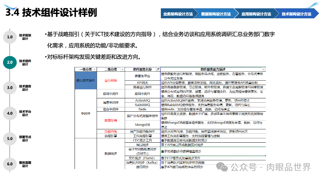This screenshot has width=321, height=180.
Task: Select the 微服务平台 table cell
Action: click(x=142, y=76)
